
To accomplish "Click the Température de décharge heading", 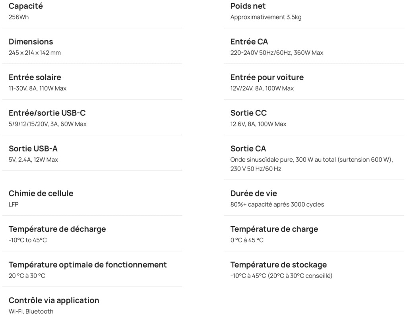I will (57, 229).
